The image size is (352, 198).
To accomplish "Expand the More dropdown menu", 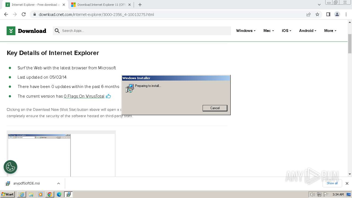I will click(x=330, y=31).
